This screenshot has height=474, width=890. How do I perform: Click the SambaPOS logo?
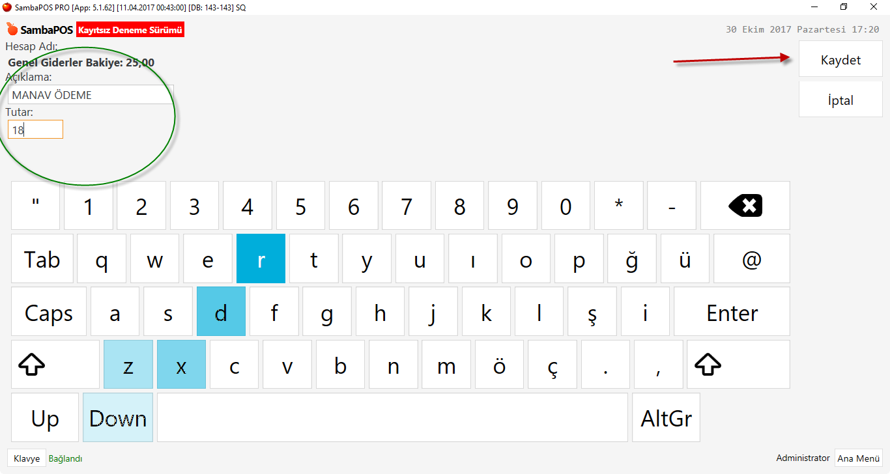coord(40,30)
